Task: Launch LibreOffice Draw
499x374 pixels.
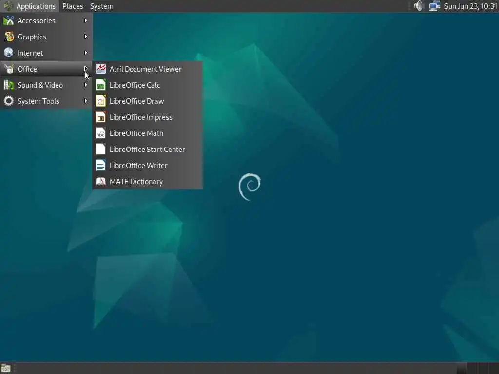Action: tap(147, 101)
